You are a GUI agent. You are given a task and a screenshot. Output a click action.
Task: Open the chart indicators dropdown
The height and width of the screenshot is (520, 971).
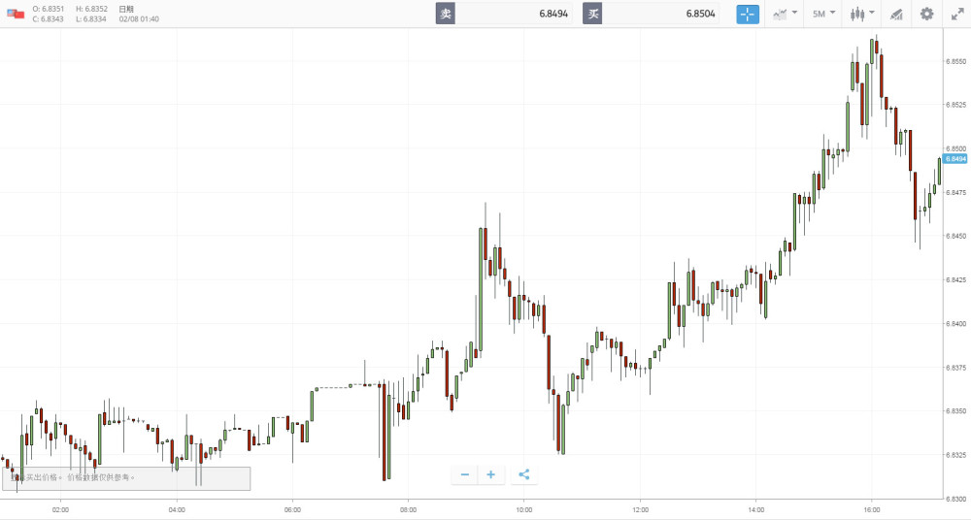click(x=785, y=14)
